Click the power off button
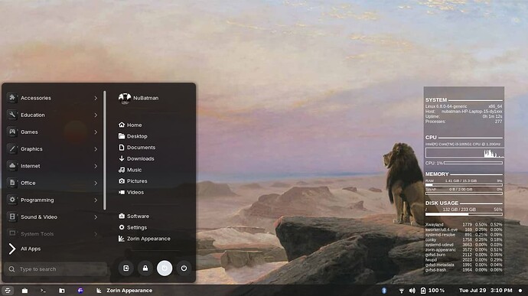The image size is (528, 296). point(184,268)
